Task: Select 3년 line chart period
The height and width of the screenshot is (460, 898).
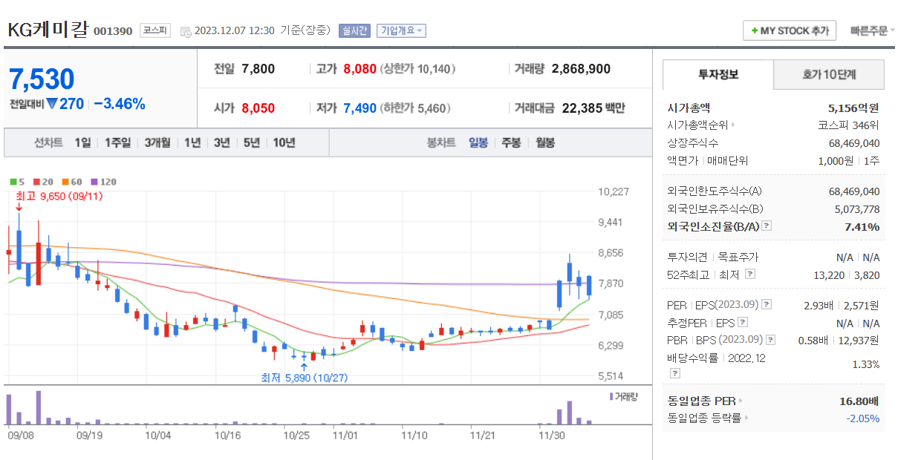Action: tap(222, 142)
